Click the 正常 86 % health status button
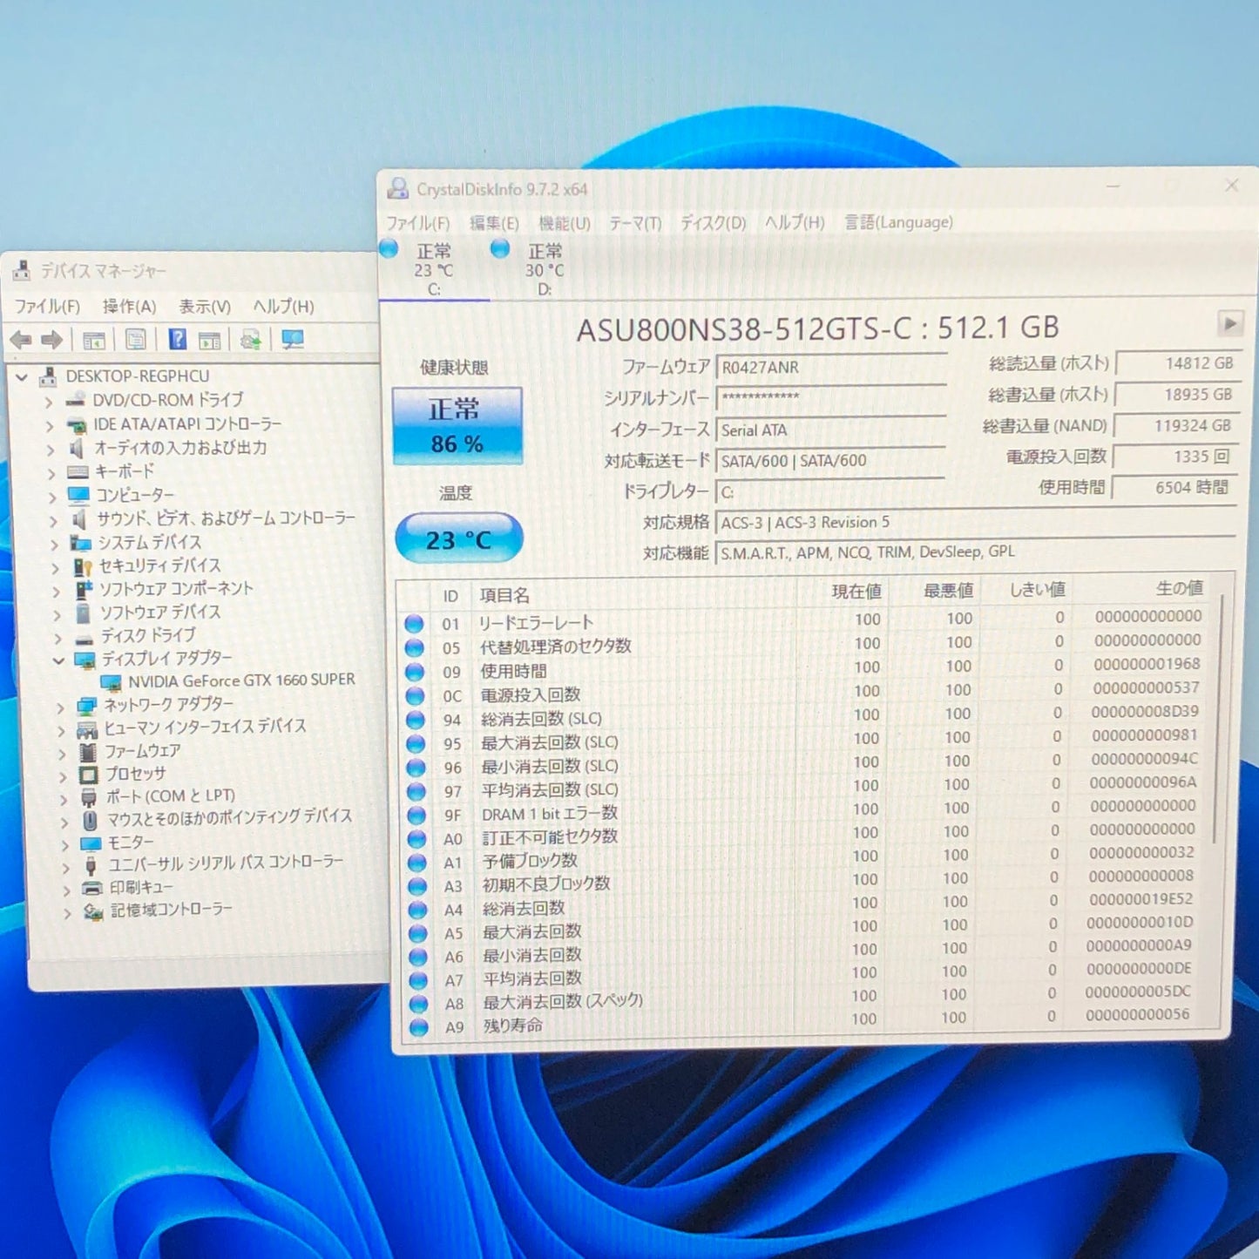Image resolution: width=1259 pixels, height=1259 pixels. (457, 425)
